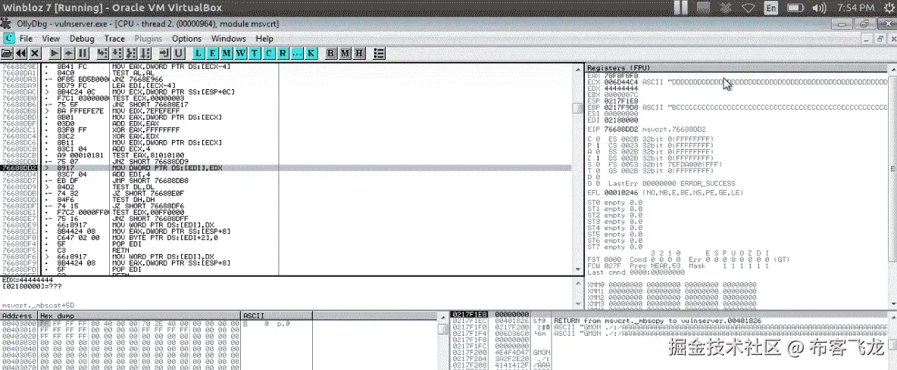Click the Address column header in dump
897x370 pixels.
point(19,316)
